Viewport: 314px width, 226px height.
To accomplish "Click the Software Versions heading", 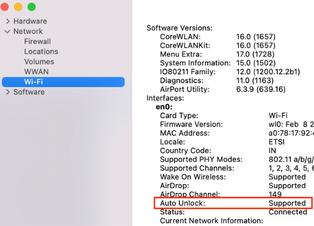I will click(180, 28).
